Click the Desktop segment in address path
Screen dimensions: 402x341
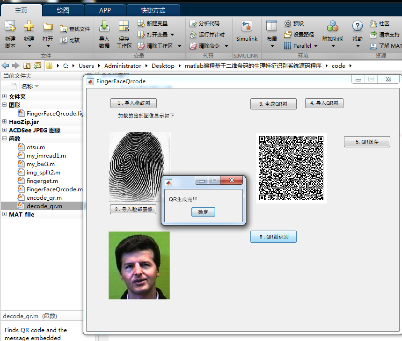pyautogui.click(x=163, y=66)
